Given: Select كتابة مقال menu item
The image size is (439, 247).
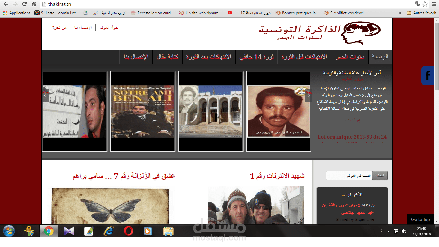Looking at the screenshot, I should [167, 57].
